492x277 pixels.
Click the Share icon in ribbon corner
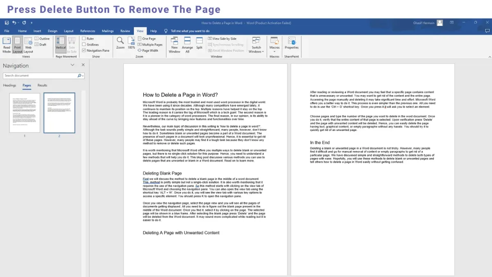[x=487, y=31]
